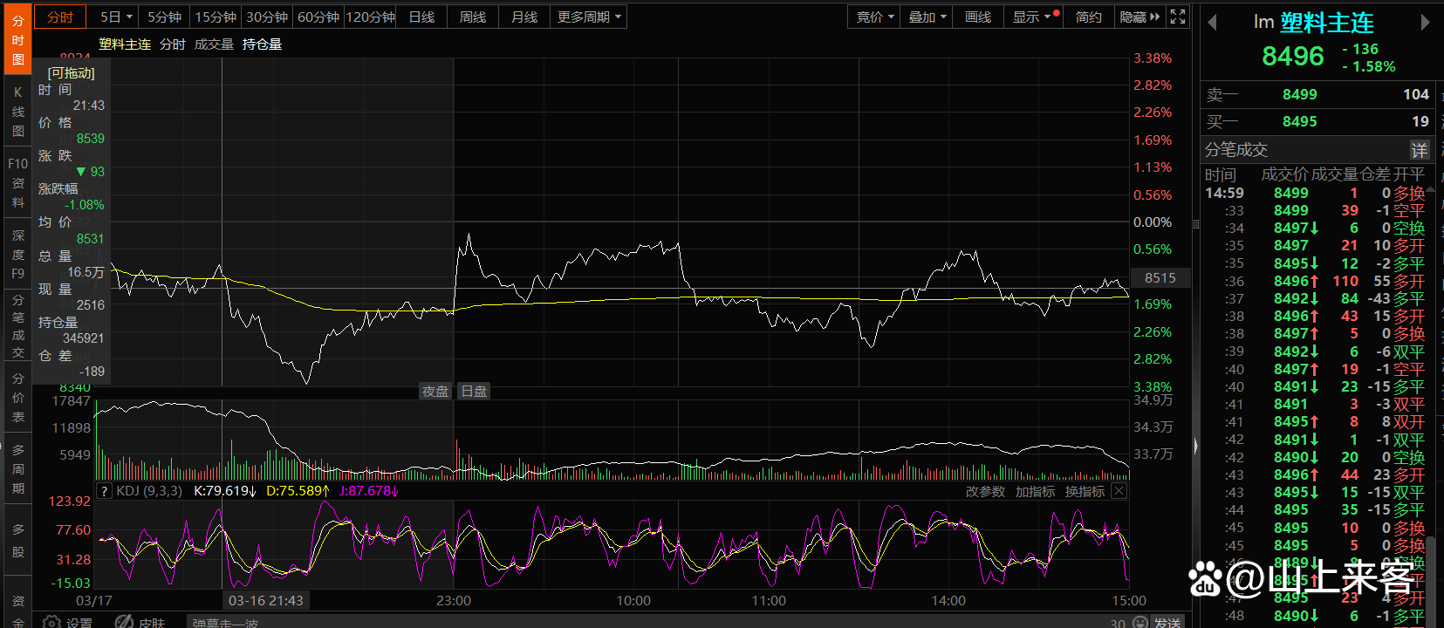Open KDJ indicator help question mark

[x=105, y=492]
